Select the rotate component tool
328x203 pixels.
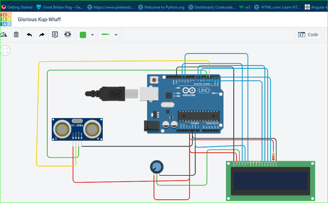click(4, 35)
